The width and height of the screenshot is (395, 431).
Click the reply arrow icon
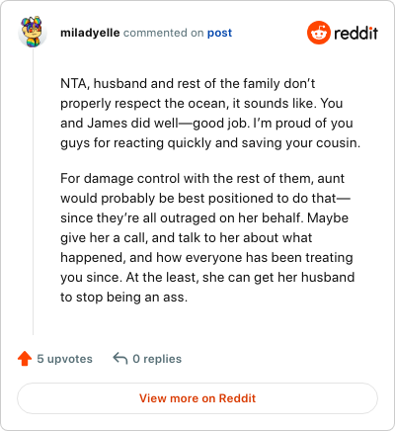[120, 358]
